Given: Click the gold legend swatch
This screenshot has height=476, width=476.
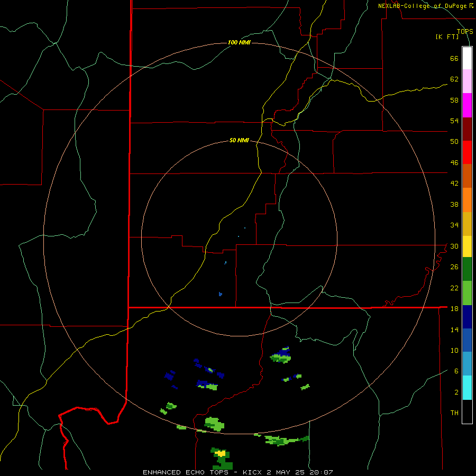Looking at the screenshot, I should (x=467, y=224).
